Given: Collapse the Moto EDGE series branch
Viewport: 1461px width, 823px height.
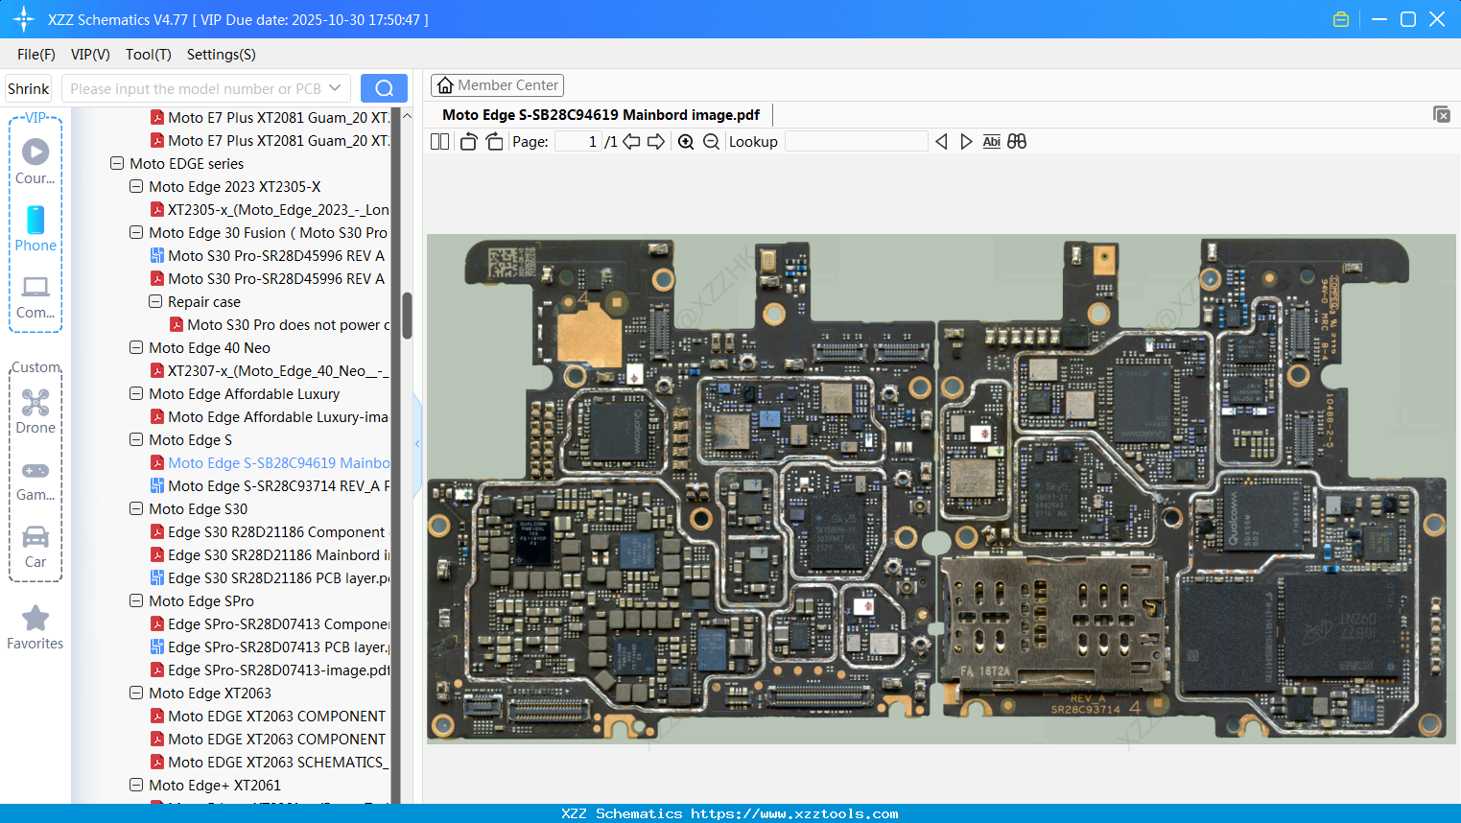Looking at the screenshot, I should [x=116, y=163].
